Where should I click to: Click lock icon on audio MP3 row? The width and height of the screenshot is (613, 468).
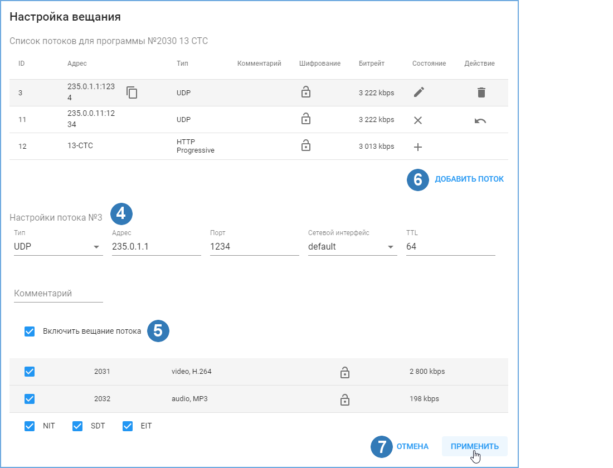pos(344,399)
